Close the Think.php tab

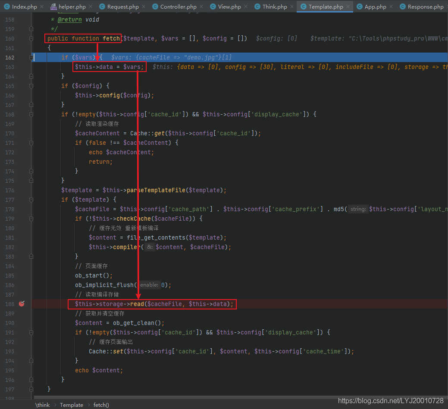(292, 6)
